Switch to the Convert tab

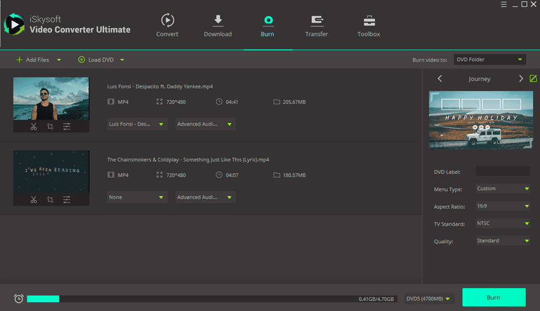click(x=167, y=25)
